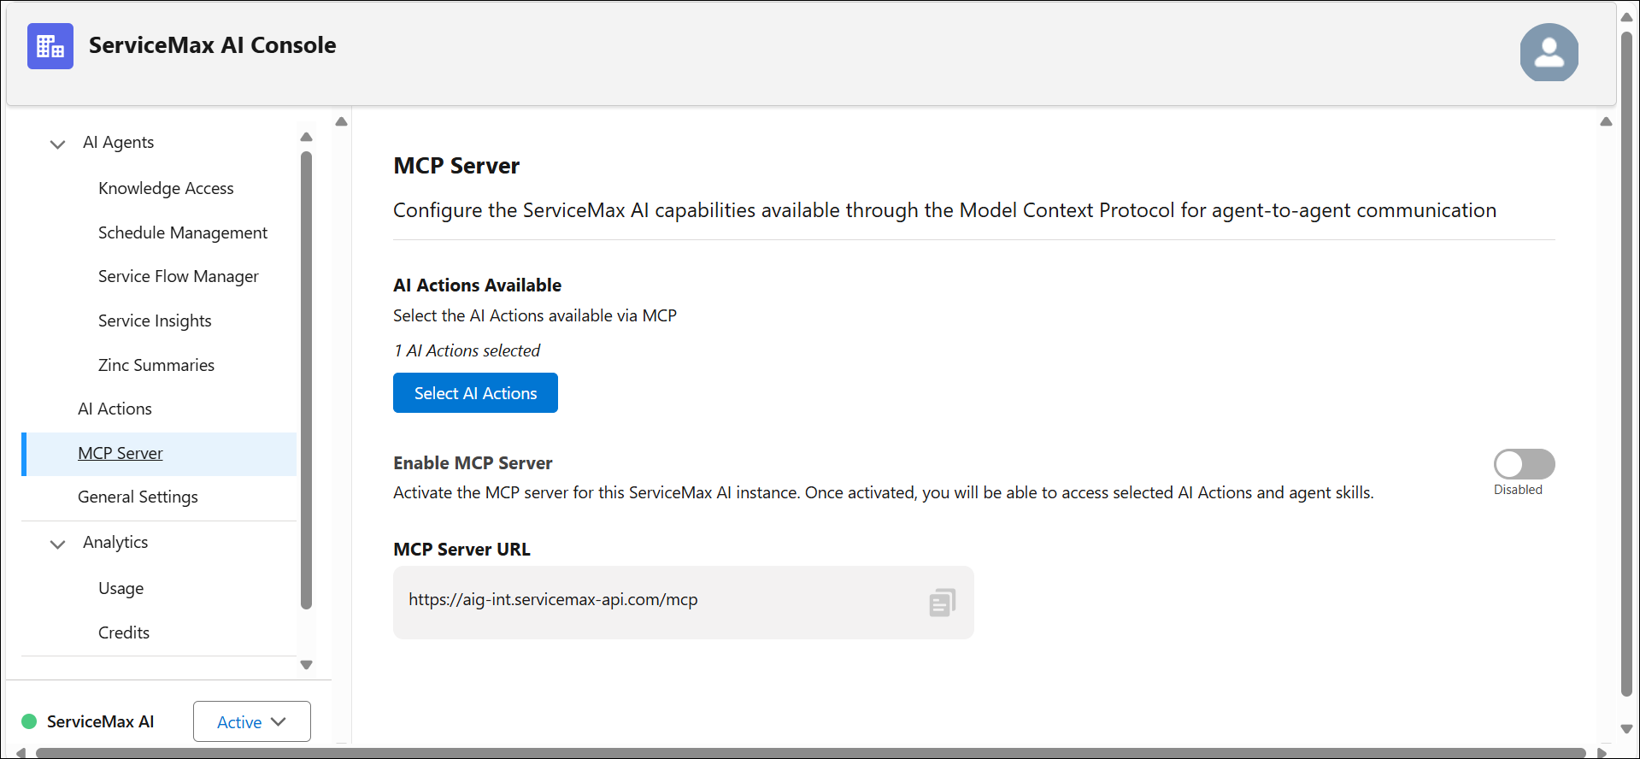This screenshot has height=759, width=1640.
Task: Click the MCP Server URL heading
Action: coord(461,549)
